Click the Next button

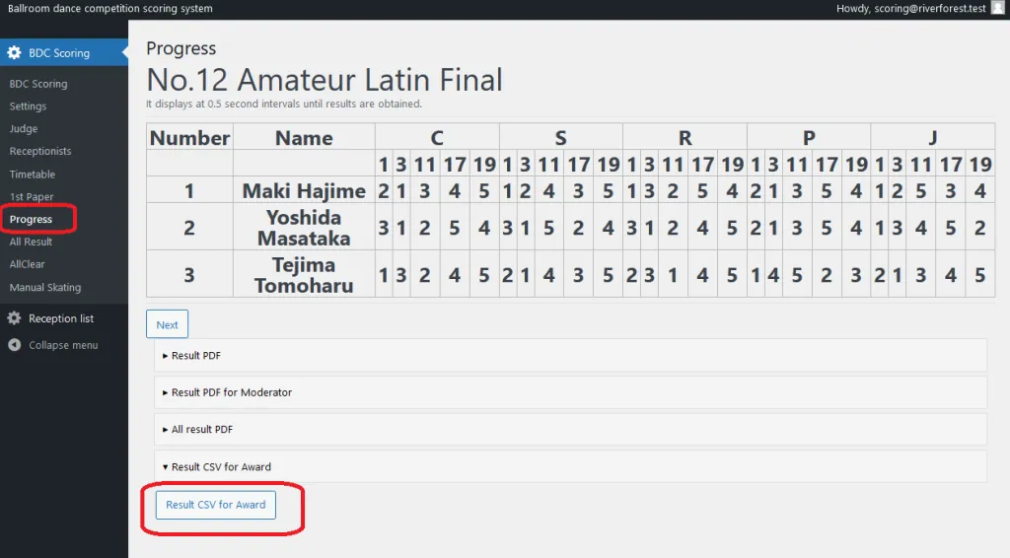pyautogui.click(x=167, y=324)
